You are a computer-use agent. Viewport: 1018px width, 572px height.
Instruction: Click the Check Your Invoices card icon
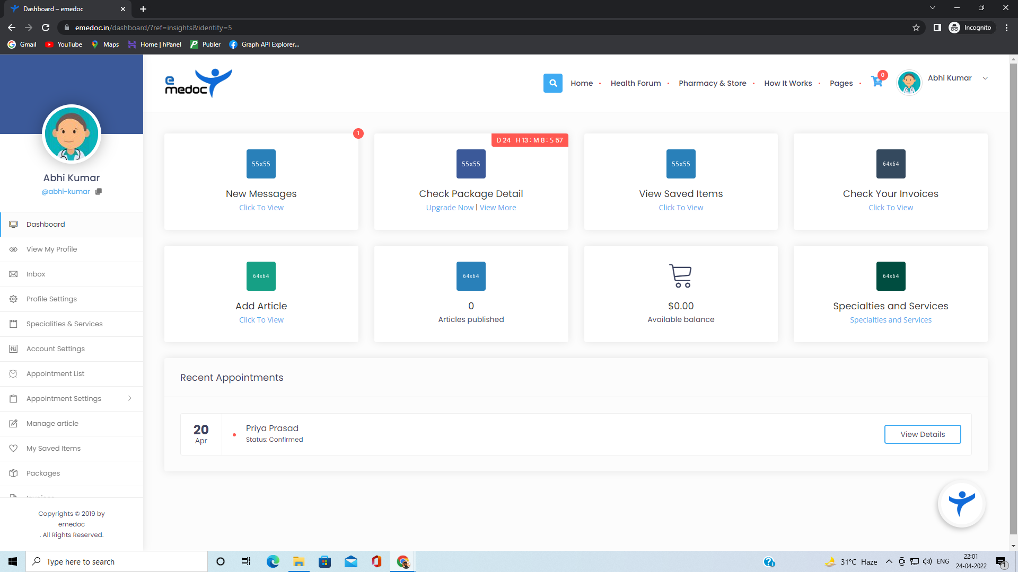click(x=891, y=164)
